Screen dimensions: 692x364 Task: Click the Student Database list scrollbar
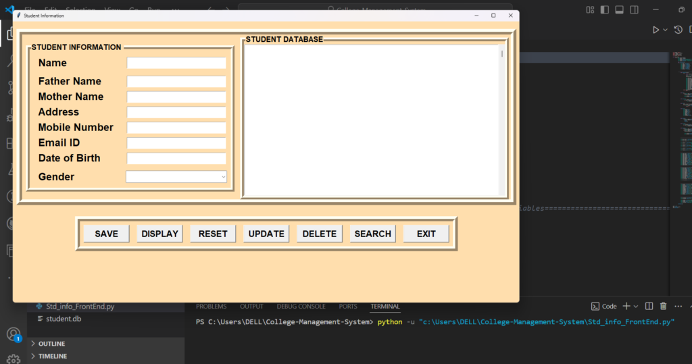502,120
